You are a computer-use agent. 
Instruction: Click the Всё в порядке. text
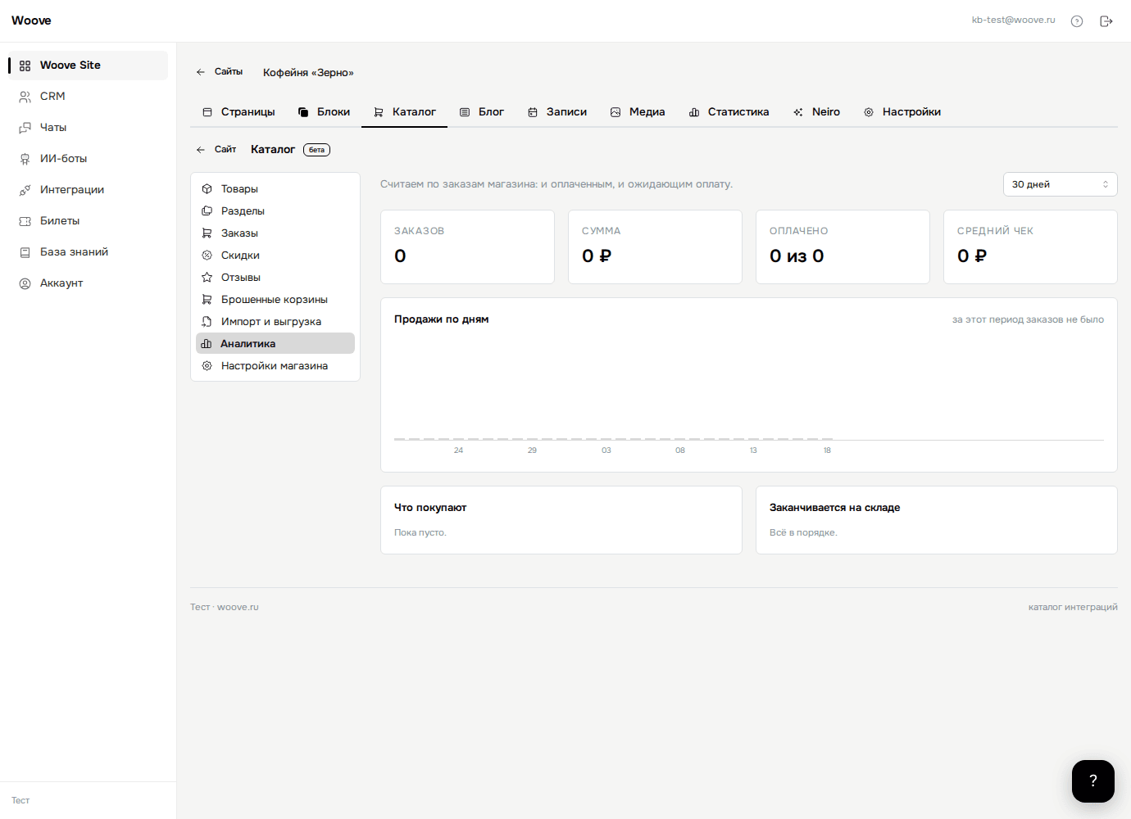[x=802, y=533]
